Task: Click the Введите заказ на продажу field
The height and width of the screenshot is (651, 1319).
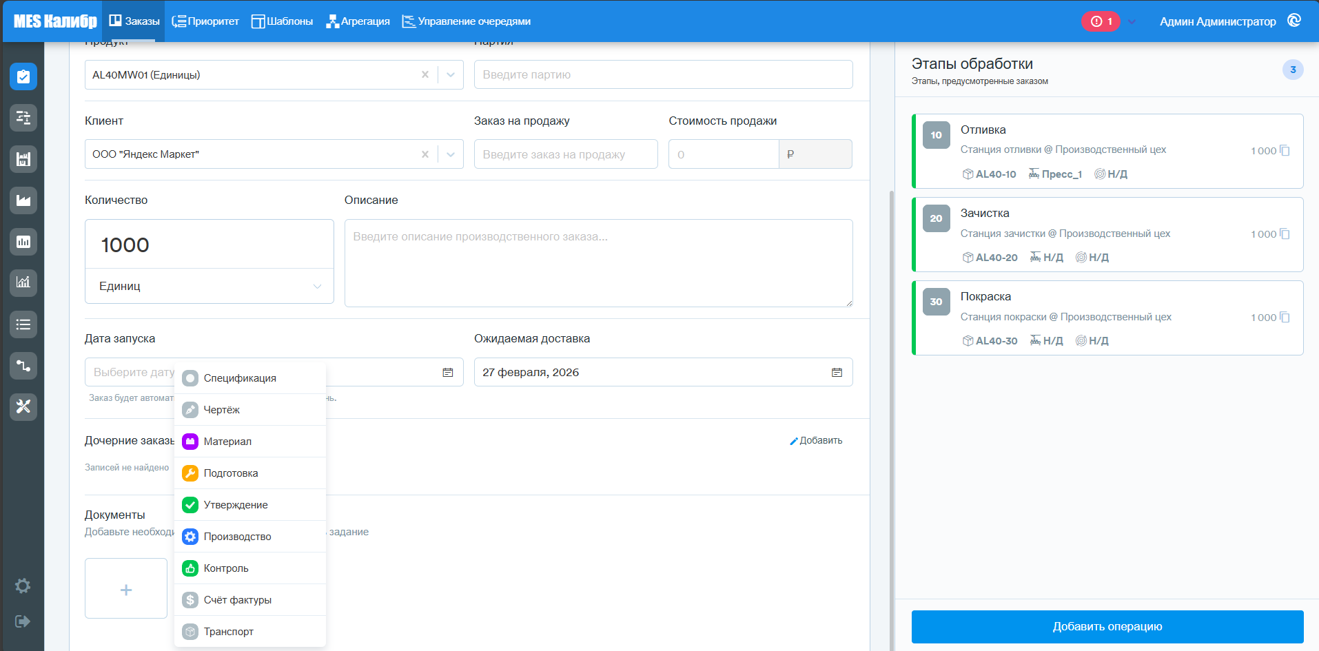Action: click(566, 154)
